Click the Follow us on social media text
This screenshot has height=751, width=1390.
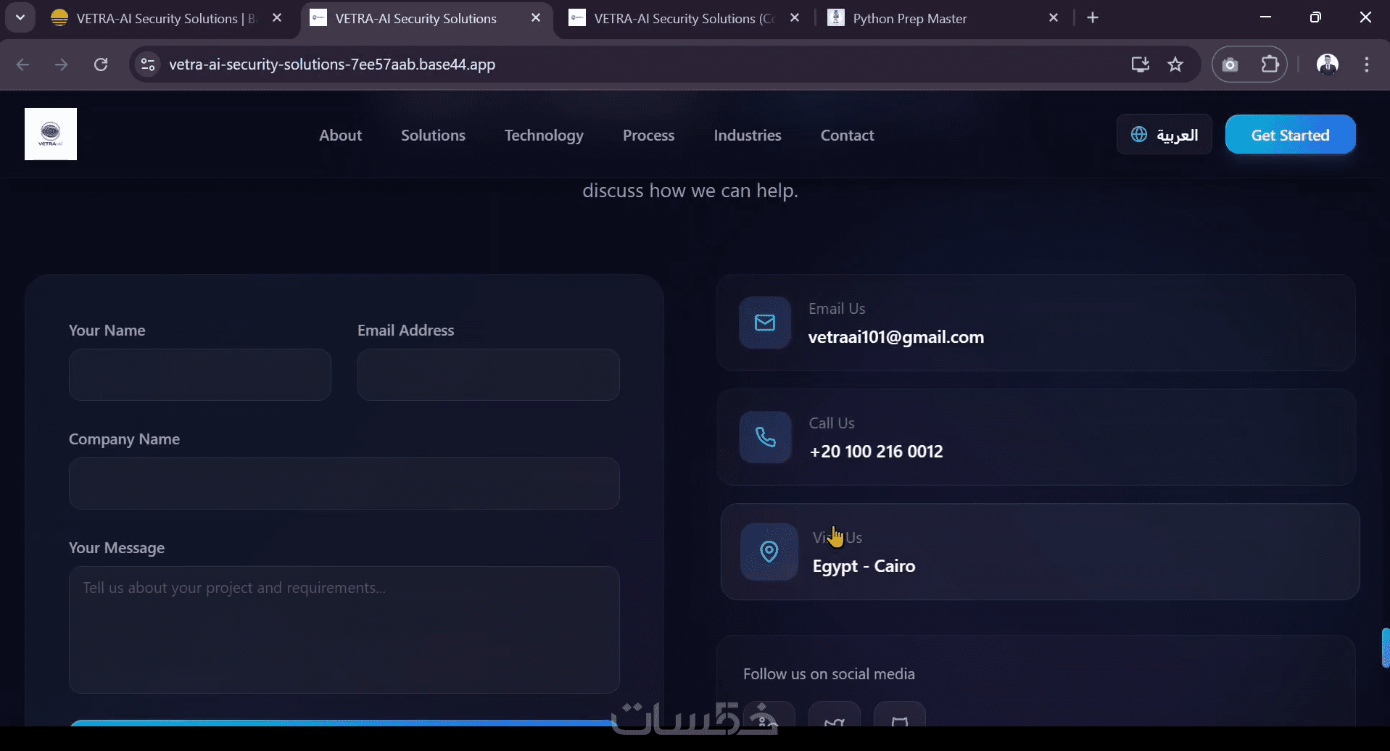tap(829, 674)
